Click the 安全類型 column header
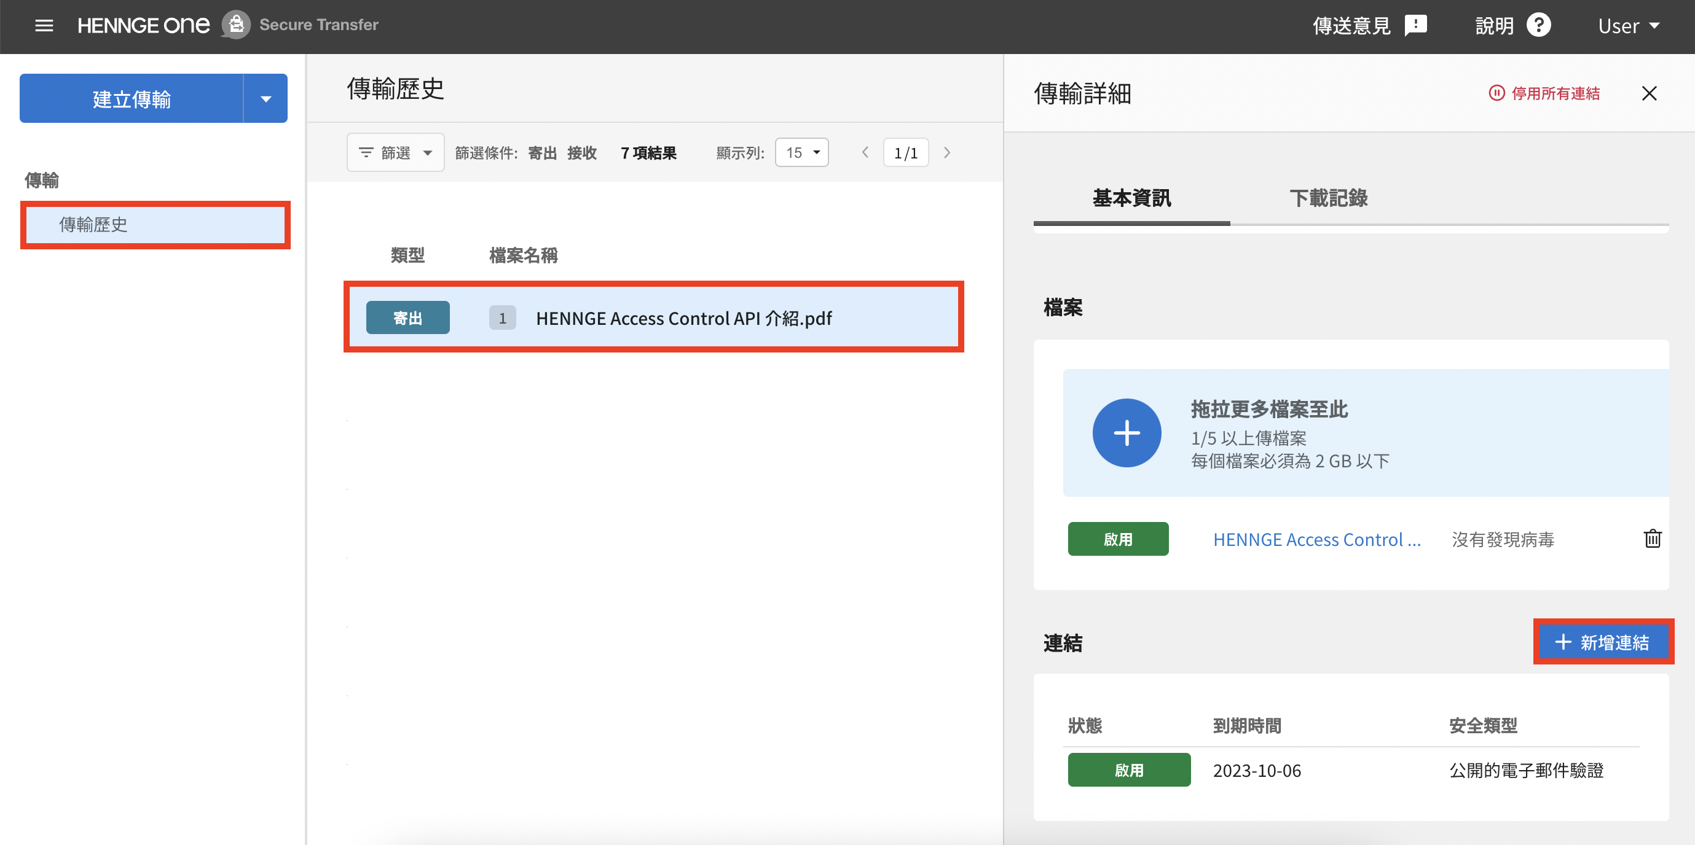Viewport: 1695px width, 845px height. coord(1483,725)
